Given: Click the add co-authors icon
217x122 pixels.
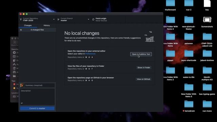Looking at the screenshot, I should tap(22, 103).
